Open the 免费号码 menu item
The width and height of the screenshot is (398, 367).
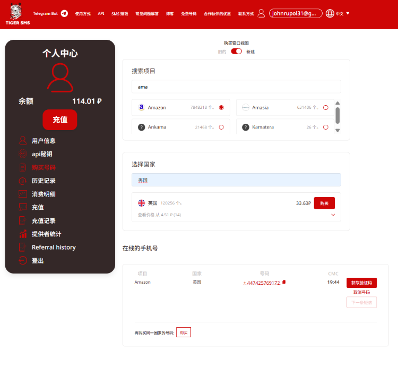tap(188, 14)
